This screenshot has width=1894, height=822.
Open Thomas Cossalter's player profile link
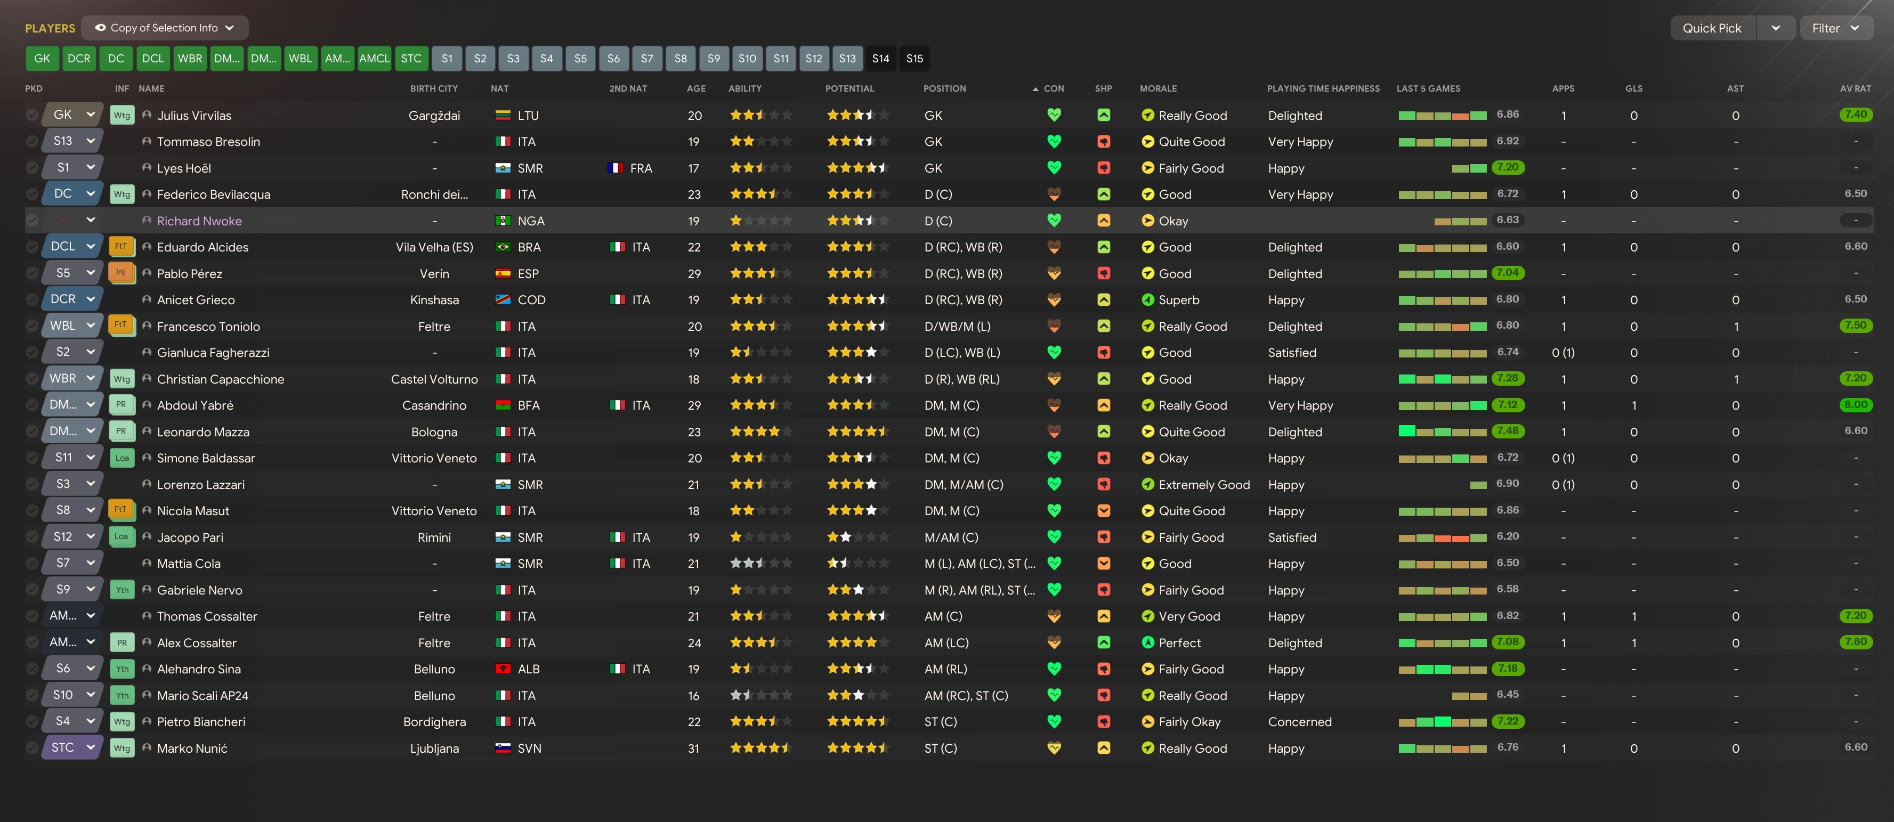click(207, 616)
